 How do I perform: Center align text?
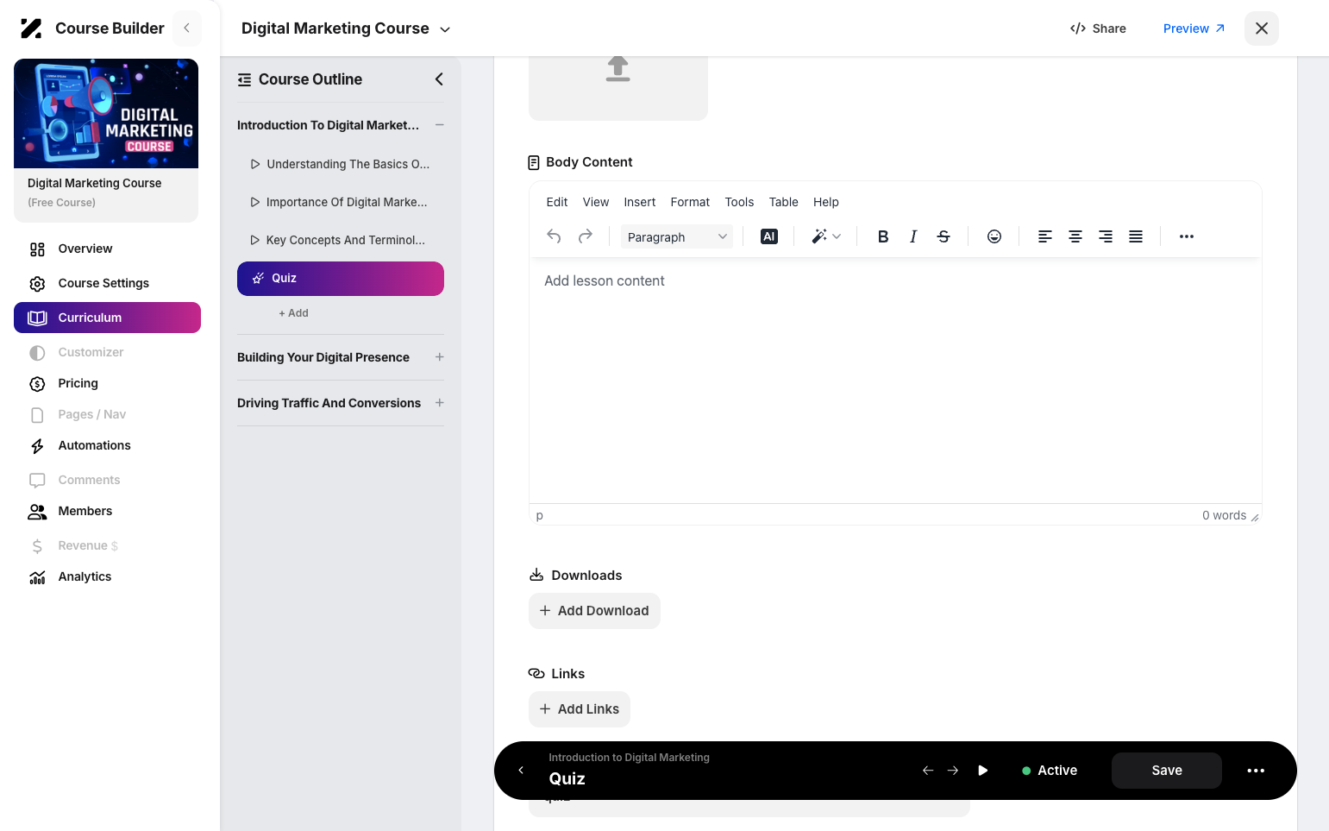[1075, 236]
